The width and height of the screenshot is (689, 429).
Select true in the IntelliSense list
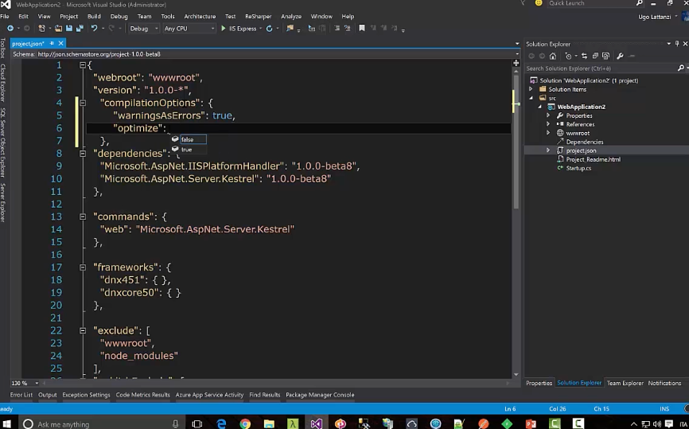coord(189,150)
